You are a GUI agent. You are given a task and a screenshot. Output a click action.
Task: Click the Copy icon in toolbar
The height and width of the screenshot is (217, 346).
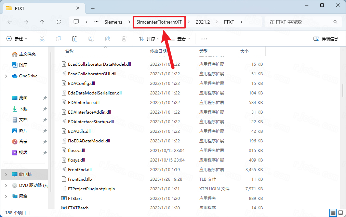pyautogui.click(x=58, y=39)
